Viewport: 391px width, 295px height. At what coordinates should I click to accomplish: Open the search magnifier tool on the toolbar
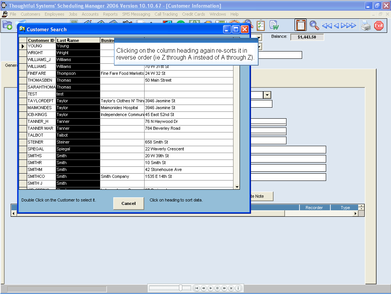click(314, 26)
